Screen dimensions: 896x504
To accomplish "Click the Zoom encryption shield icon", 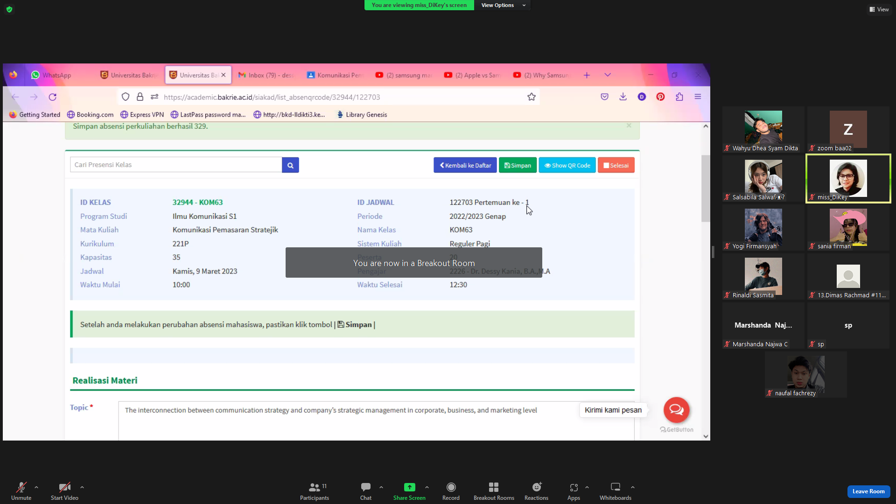I will pyautogui.click(x=9, y=9).
